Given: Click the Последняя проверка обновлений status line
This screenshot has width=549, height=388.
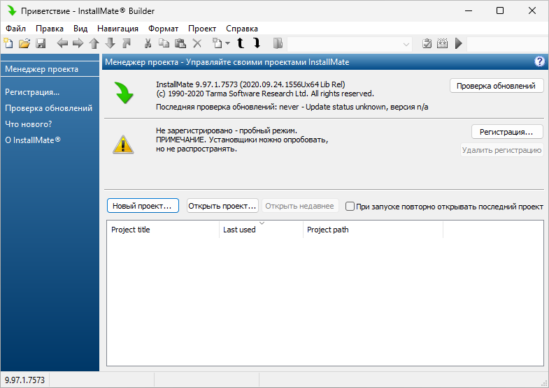Looking at the screenshot, I should [x=292, y=107].
